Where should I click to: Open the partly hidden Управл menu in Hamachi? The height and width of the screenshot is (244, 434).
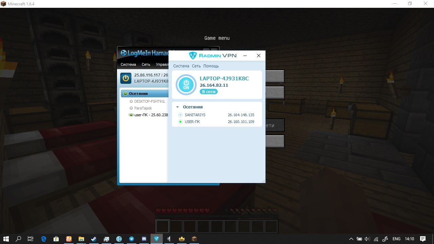pyautogui.click(x=162, y=64)
